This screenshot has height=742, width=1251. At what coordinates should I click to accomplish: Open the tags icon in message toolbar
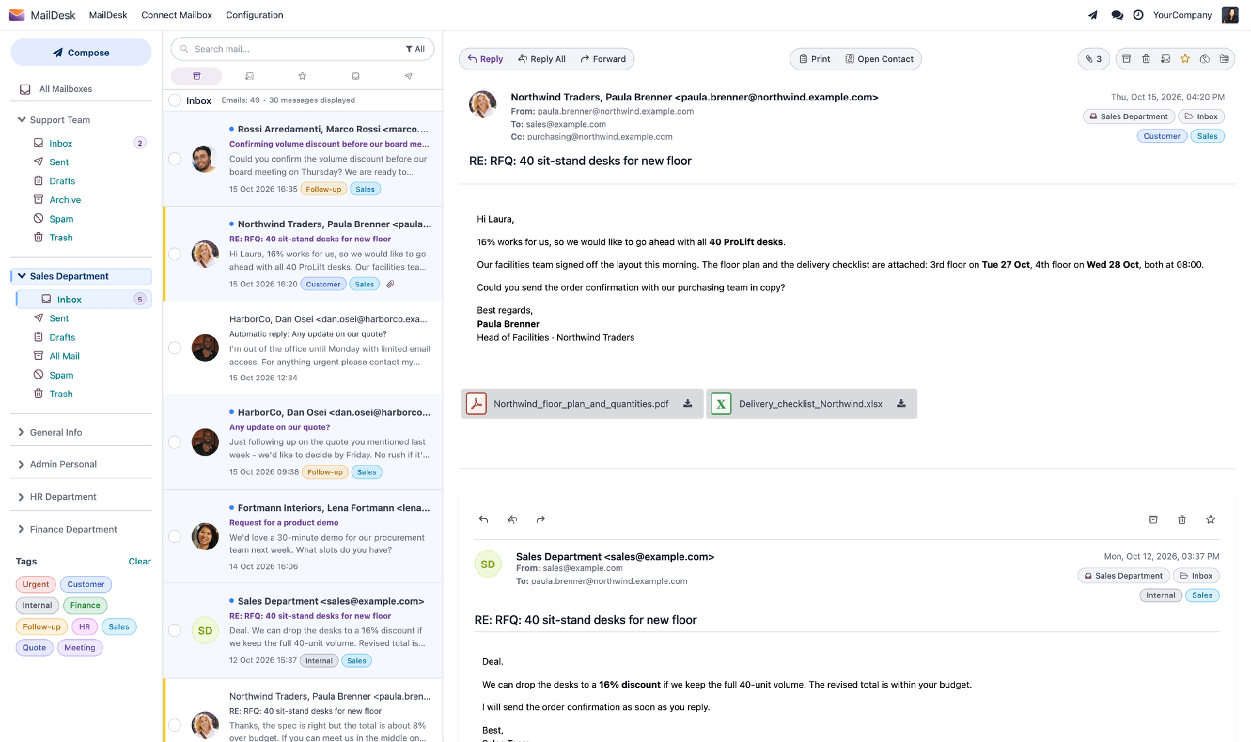(1205, 59)
